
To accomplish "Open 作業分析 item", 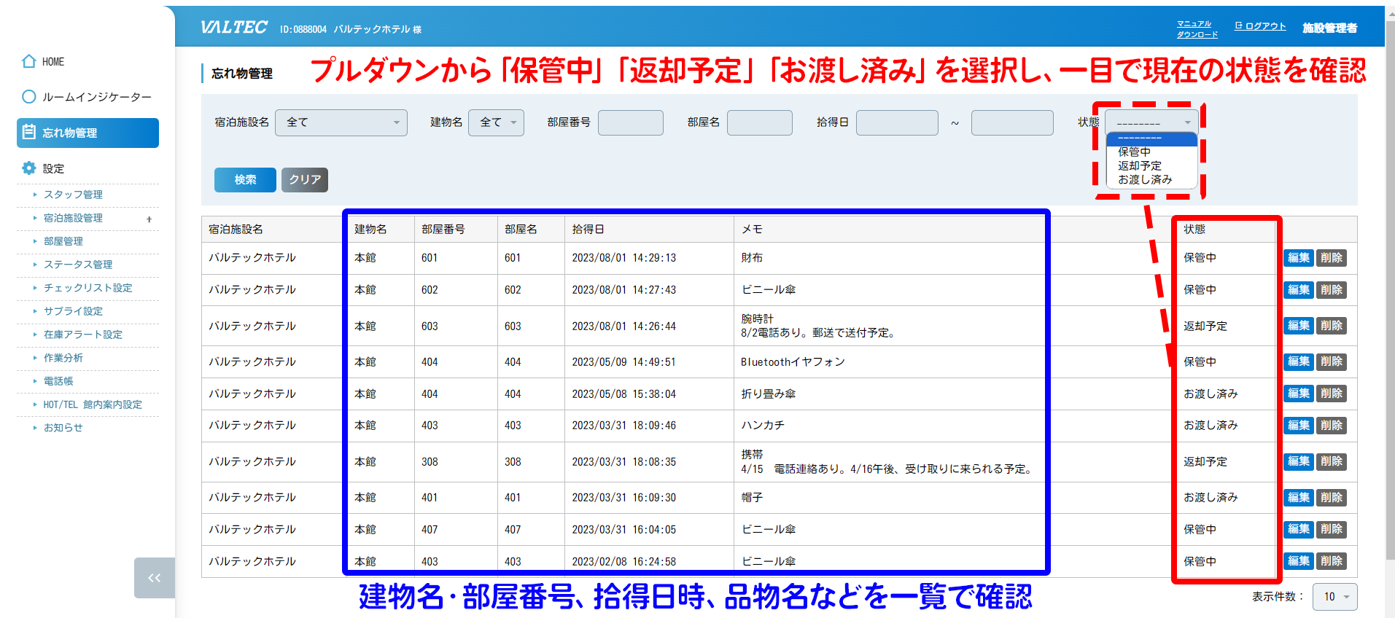I will pyautogui.click(x=63, y=358).
